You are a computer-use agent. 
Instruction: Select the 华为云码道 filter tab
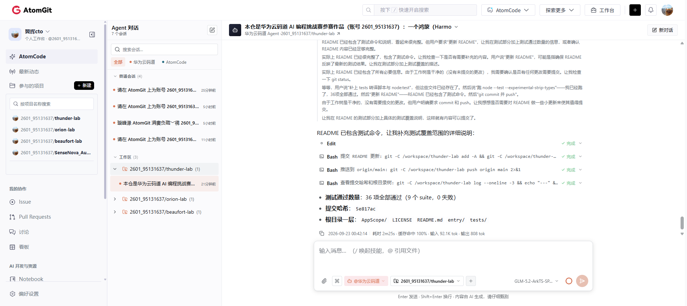point(142,62)
